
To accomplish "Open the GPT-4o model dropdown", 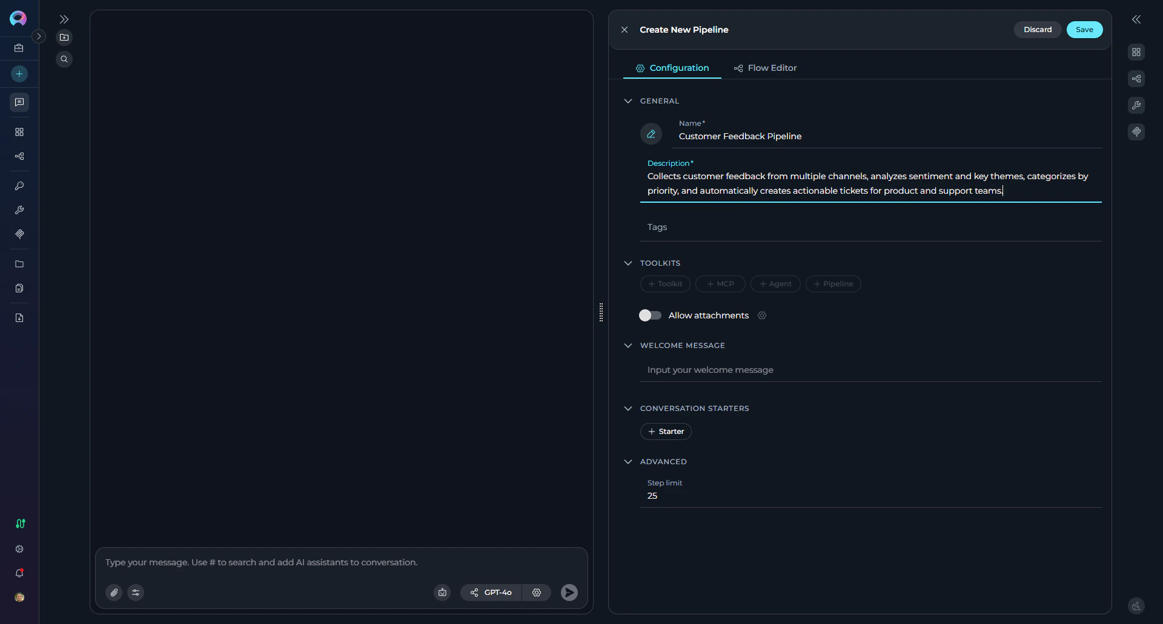I will click(x=497, y=593).
